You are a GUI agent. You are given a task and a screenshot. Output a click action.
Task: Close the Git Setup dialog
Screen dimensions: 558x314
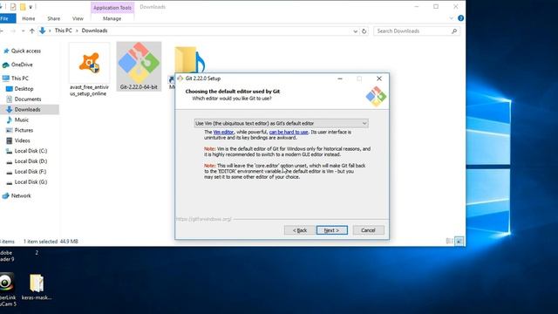(379, 78)
